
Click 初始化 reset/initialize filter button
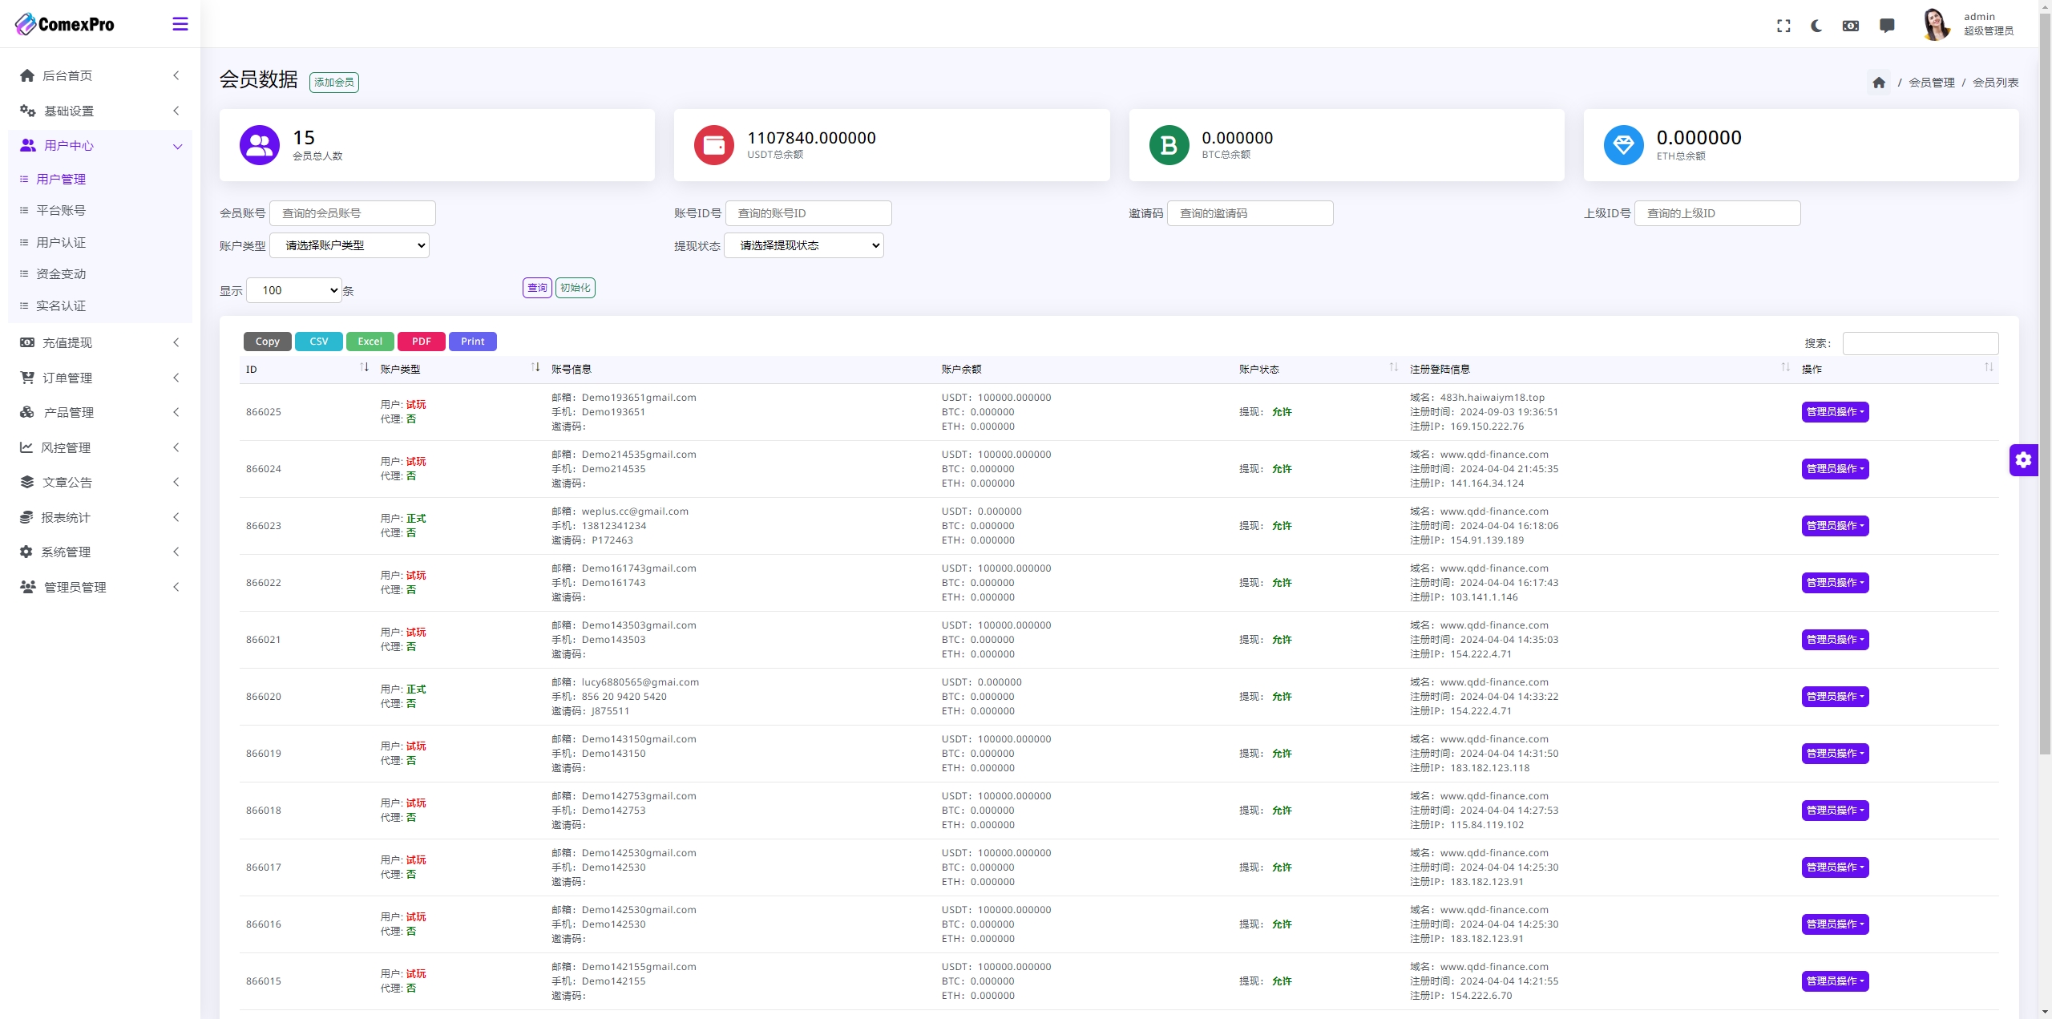click(x=576, y=288)
